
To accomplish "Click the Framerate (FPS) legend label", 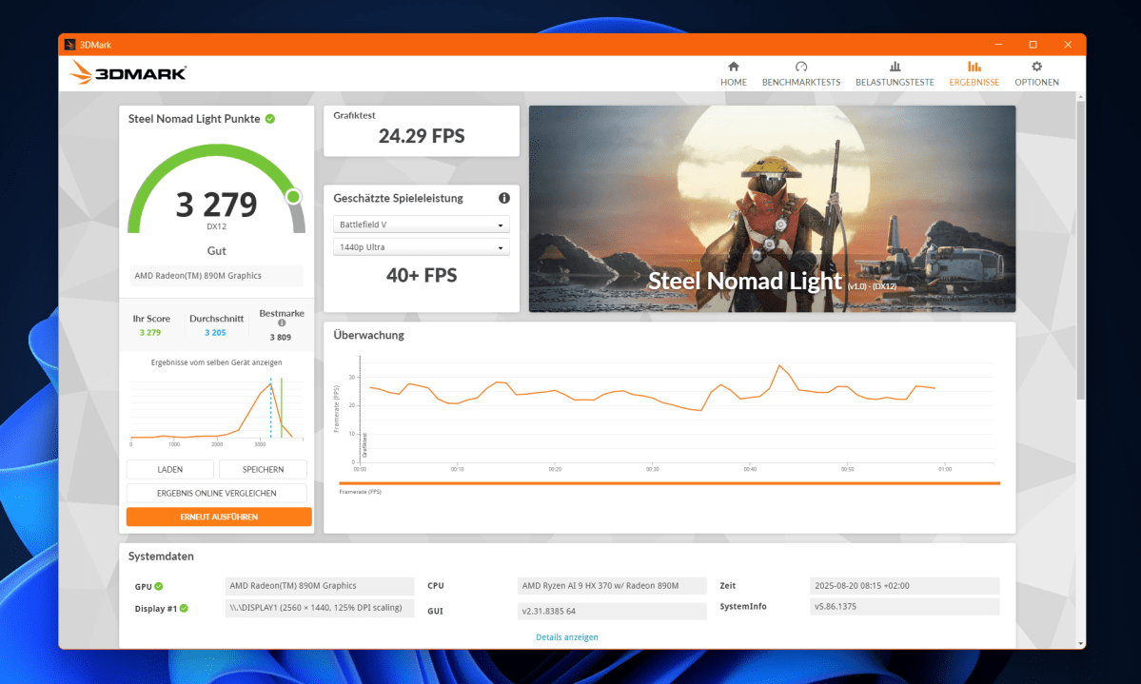I will tap(361, 492).
